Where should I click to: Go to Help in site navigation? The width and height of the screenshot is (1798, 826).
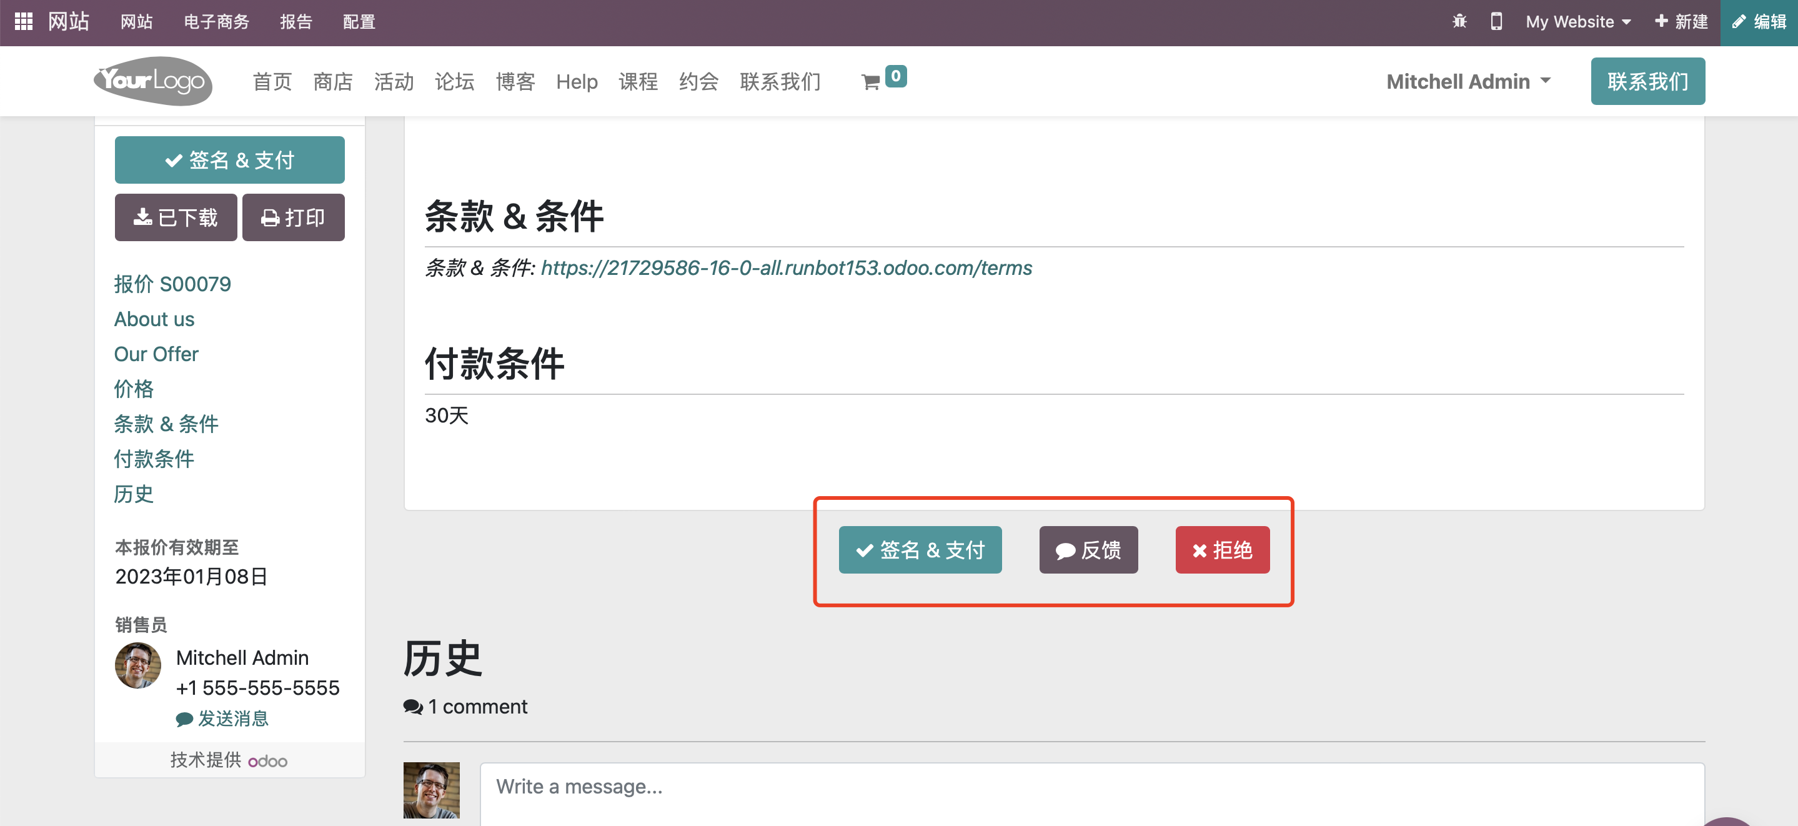point(577,82)
